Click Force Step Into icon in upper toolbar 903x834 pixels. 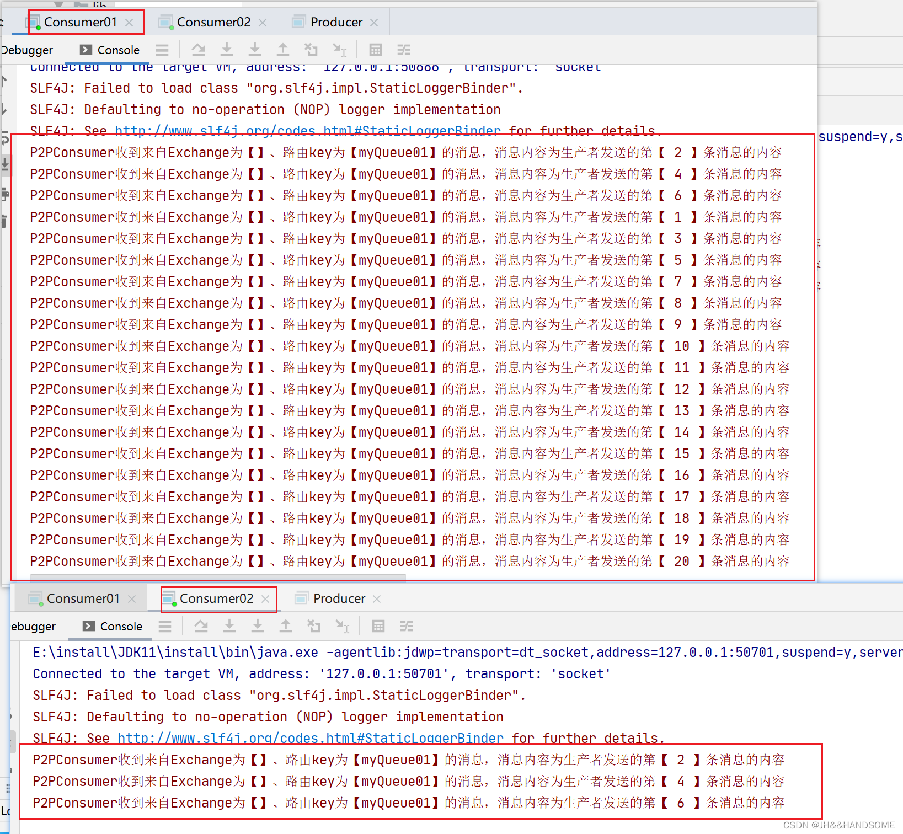[x=255, y=50]
